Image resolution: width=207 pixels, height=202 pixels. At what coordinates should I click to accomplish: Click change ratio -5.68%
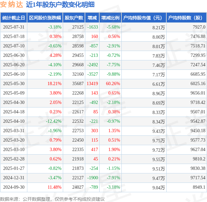(x=113, y=27)
